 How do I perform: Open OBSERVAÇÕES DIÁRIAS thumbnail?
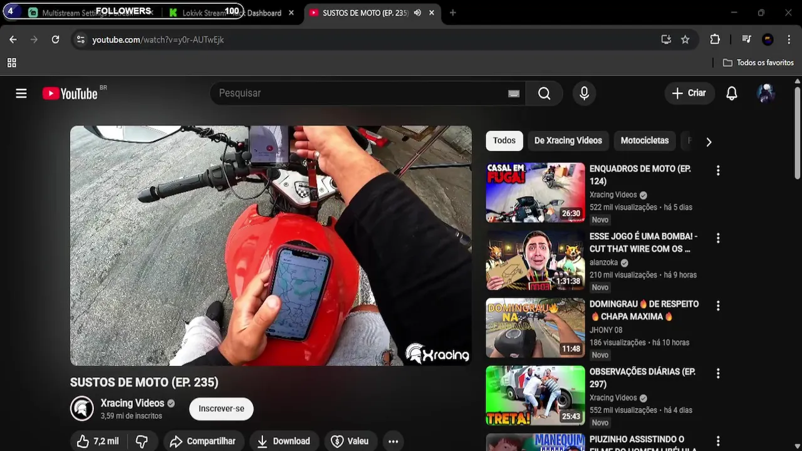[x=535, y=396]
